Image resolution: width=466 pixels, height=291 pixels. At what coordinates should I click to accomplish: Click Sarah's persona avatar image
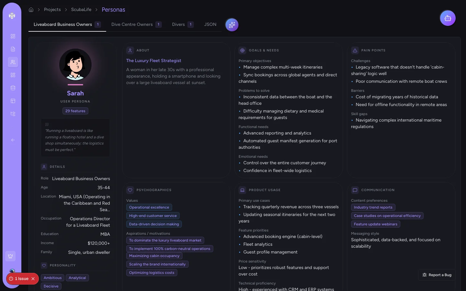pos(75,65)
